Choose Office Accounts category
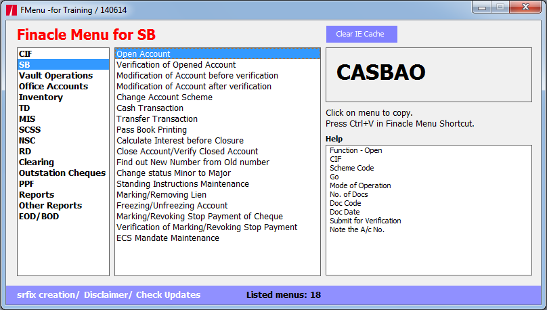This screenshot has width=547, height=310. tap(63, 87)
